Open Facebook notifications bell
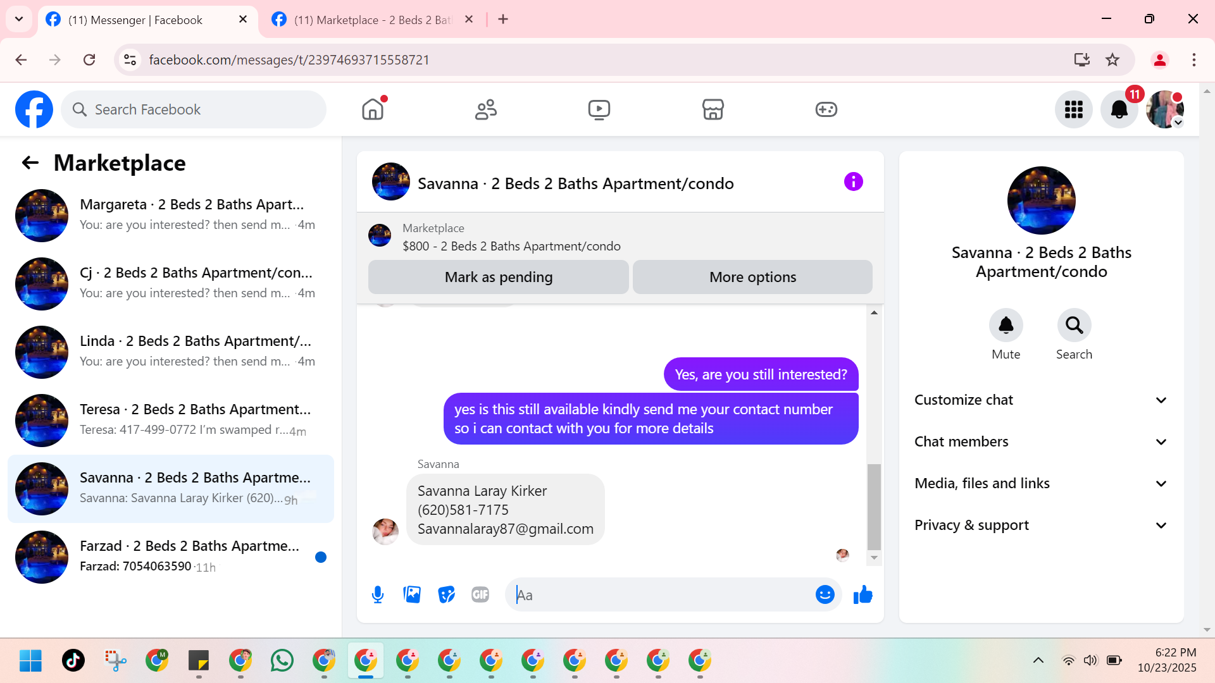This screenshot has width=1215, height=683. point(1119,109)
